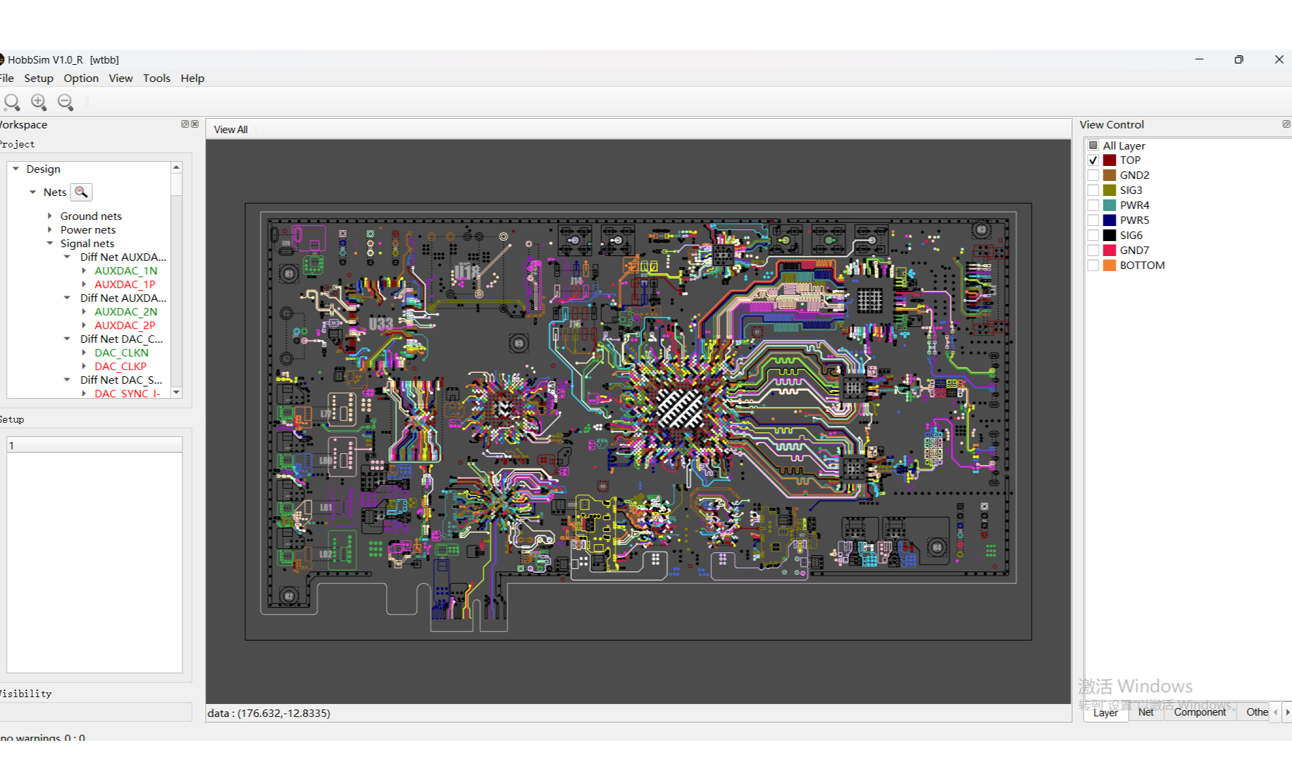Minimize the HobbSim window

point(1199,59)
